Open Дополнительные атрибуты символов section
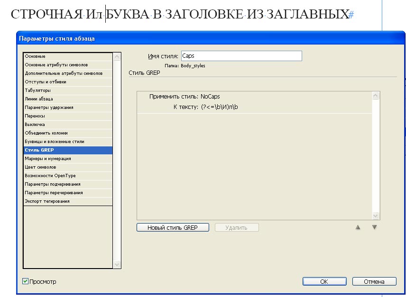This screenshot has width=406, height=297. pos(68,73)
